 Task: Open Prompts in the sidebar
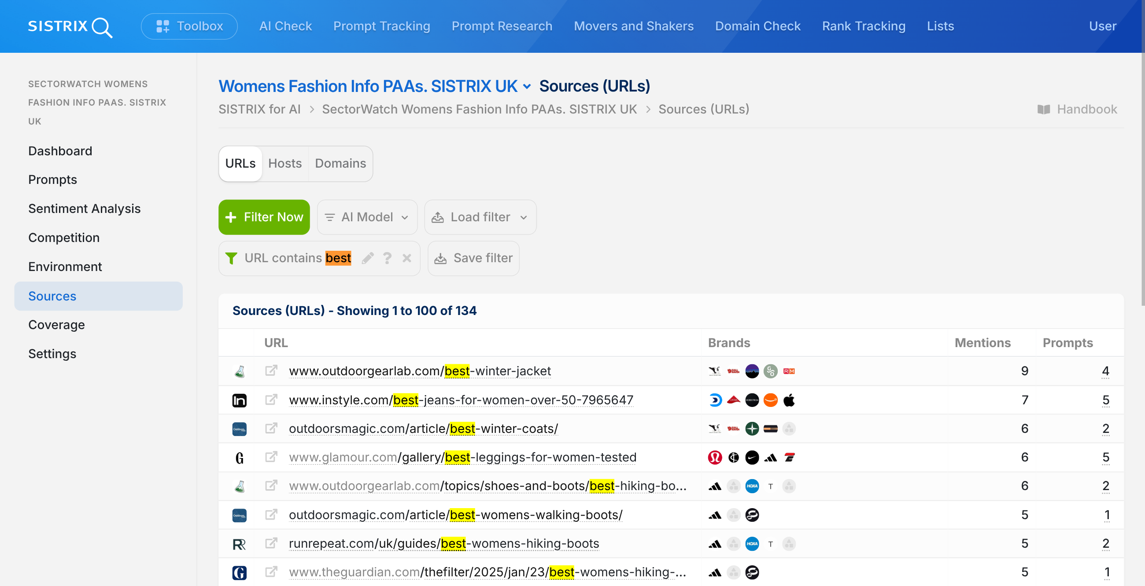point(52,180)
